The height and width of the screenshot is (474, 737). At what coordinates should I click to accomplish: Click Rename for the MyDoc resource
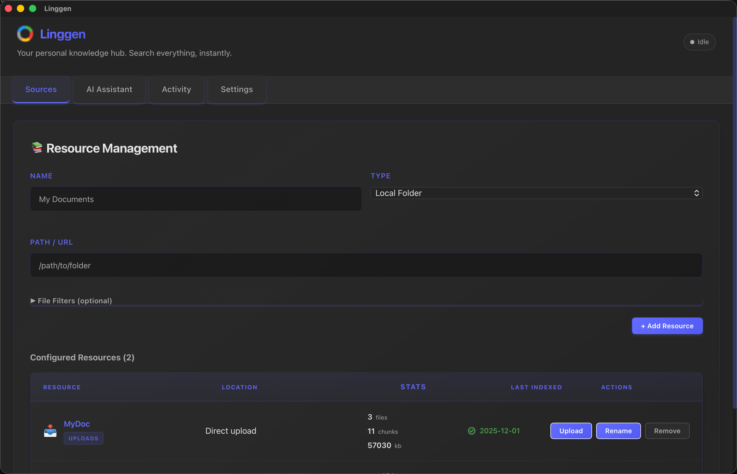(618, 431)
